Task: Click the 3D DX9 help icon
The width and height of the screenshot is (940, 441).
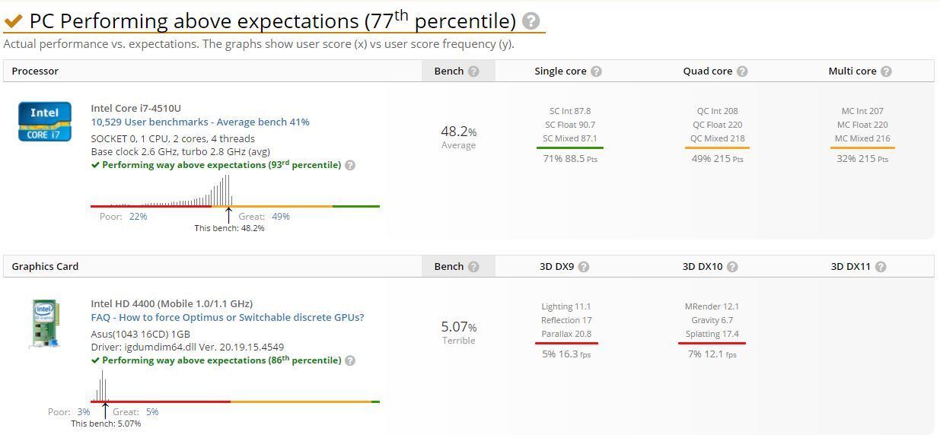Action: [584, 266]
